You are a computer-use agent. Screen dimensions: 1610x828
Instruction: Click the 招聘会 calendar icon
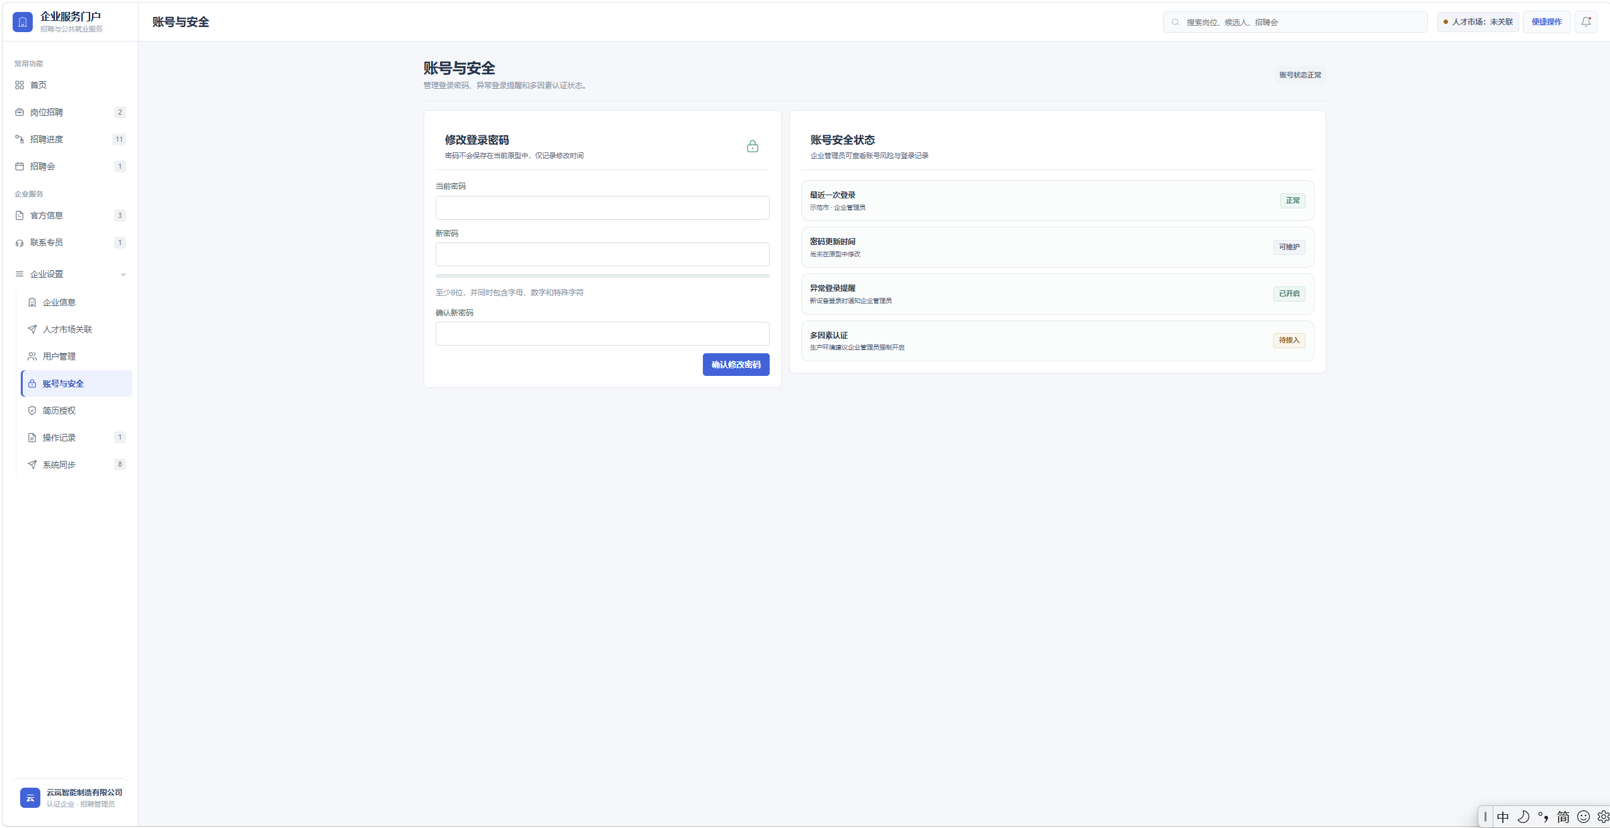[x=20, y=166]
